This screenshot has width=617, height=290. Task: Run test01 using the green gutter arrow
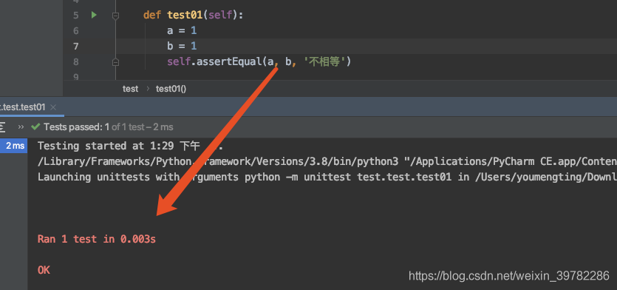tap(94, 16)
